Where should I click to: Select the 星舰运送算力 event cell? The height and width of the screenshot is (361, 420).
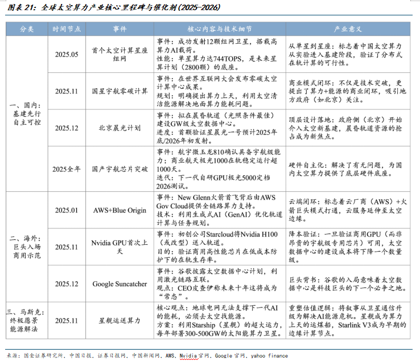click(x=120, y=321)
